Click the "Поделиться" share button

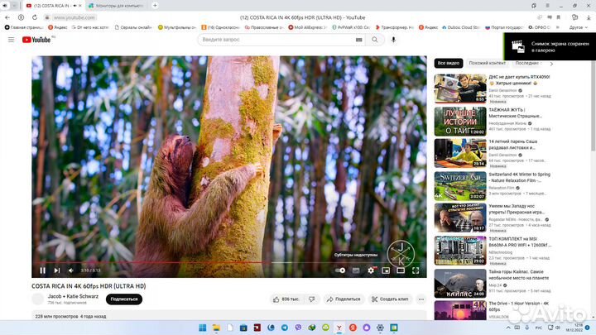coord(344,299)
